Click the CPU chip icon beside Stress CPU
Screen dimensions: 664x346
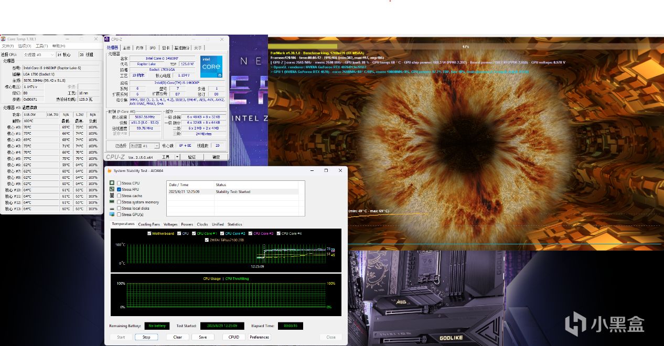[112, 183]
